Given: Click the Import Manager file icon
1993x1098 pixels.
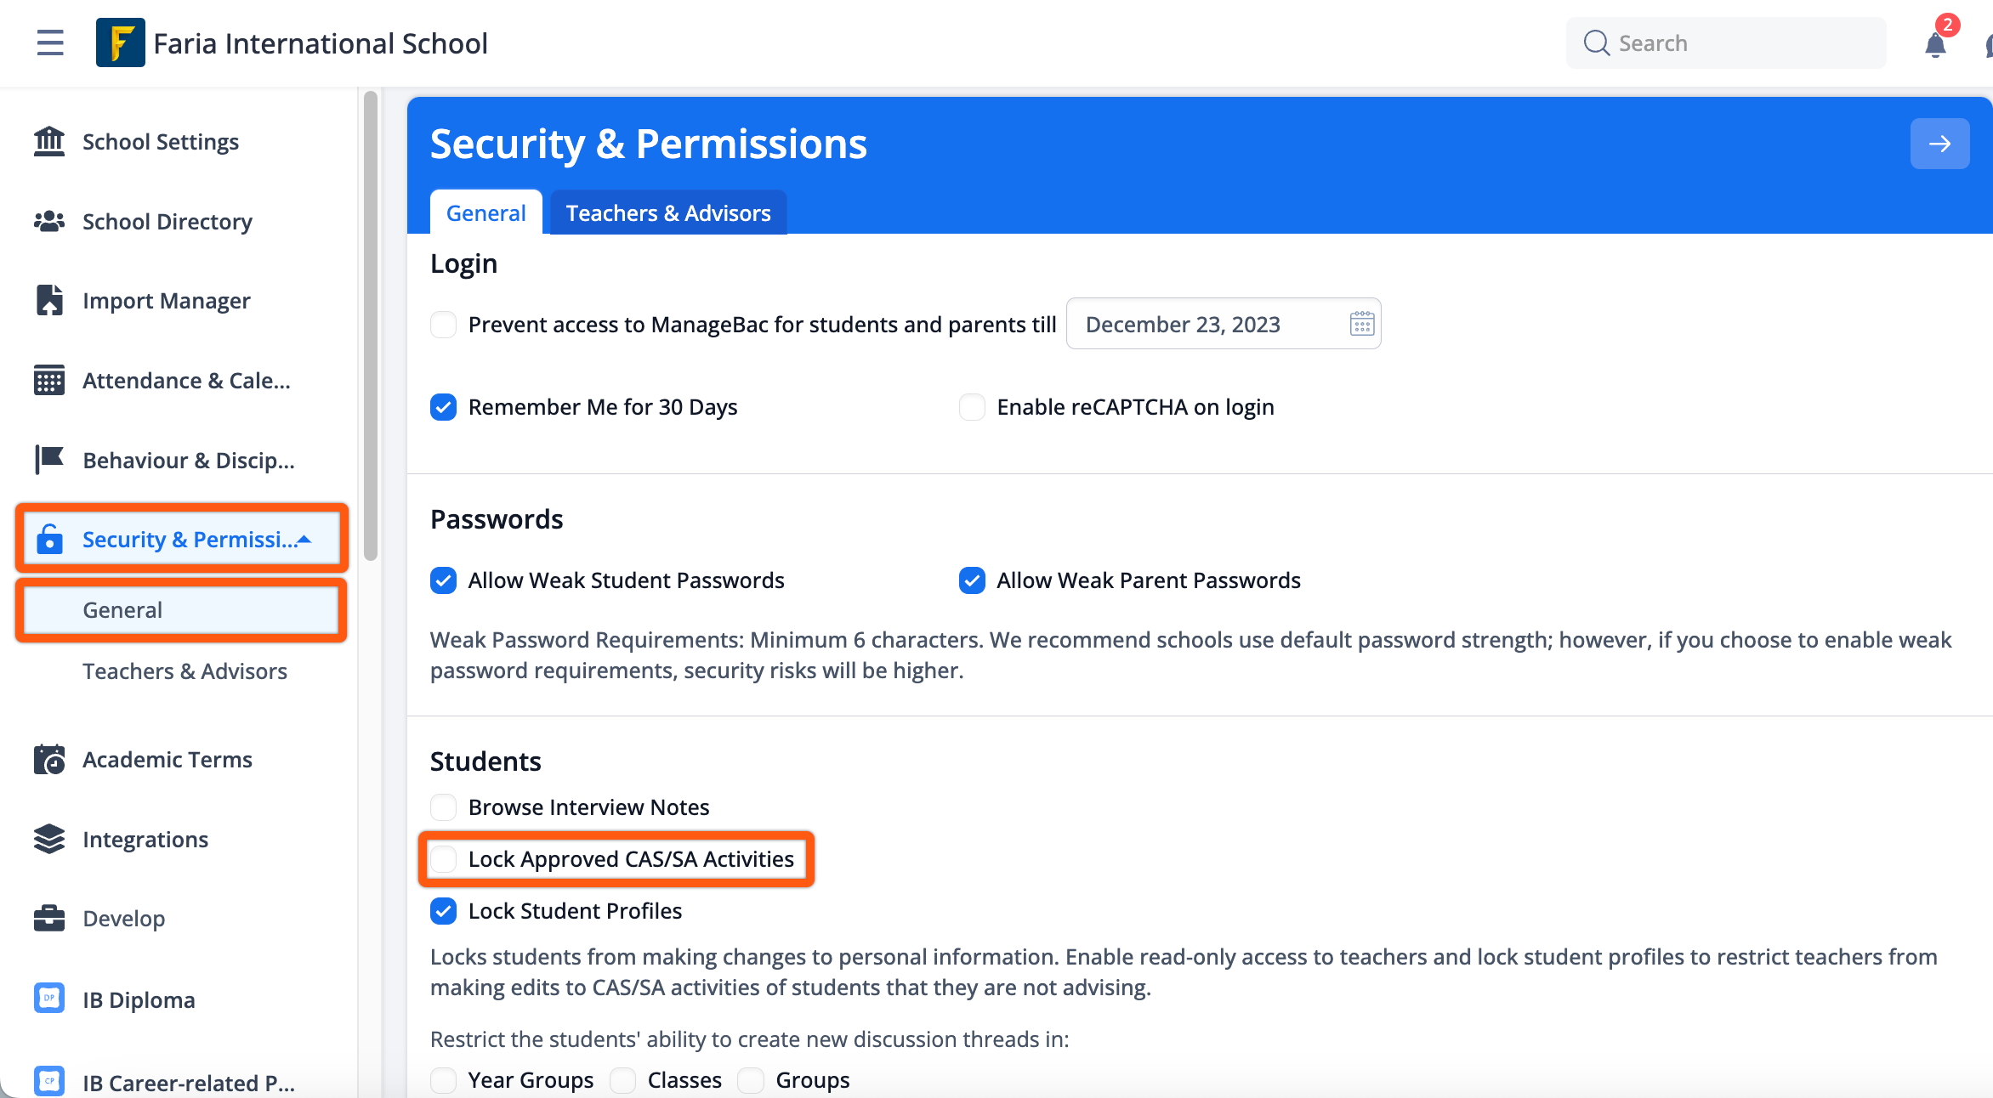Looking at the screenshot, I should click(x=49, y=300).
